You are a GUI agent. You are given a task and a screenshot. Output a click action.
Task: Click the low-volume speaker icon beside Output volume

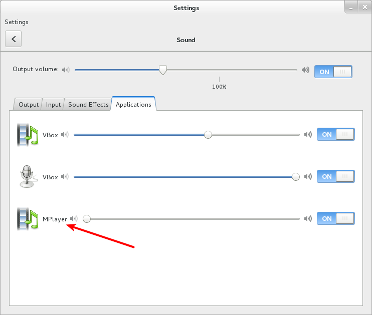click(x=66, y=70)
